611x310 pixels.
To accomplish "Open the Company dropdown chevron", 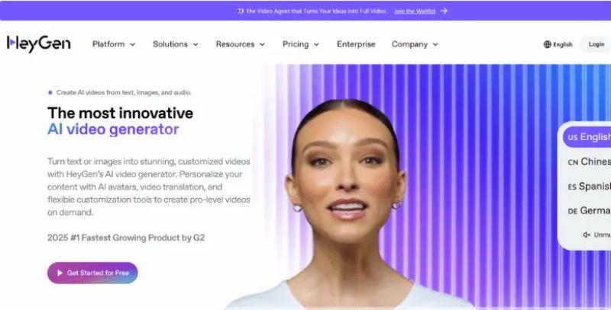I will (x=435, y=45).
